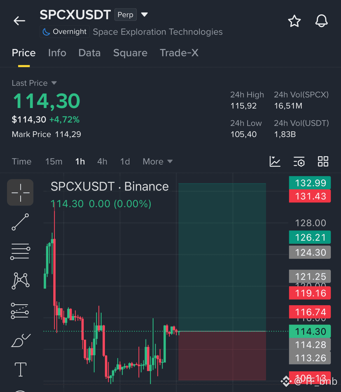The image size is (341, 392).
Task: Click the 131.43 red price label
Action: (310, 196)
